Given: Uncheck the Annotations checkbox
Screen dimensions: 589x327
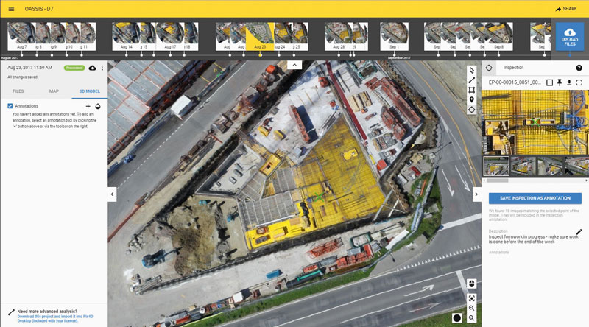Looking at the screenshot, I should point(10,106).
